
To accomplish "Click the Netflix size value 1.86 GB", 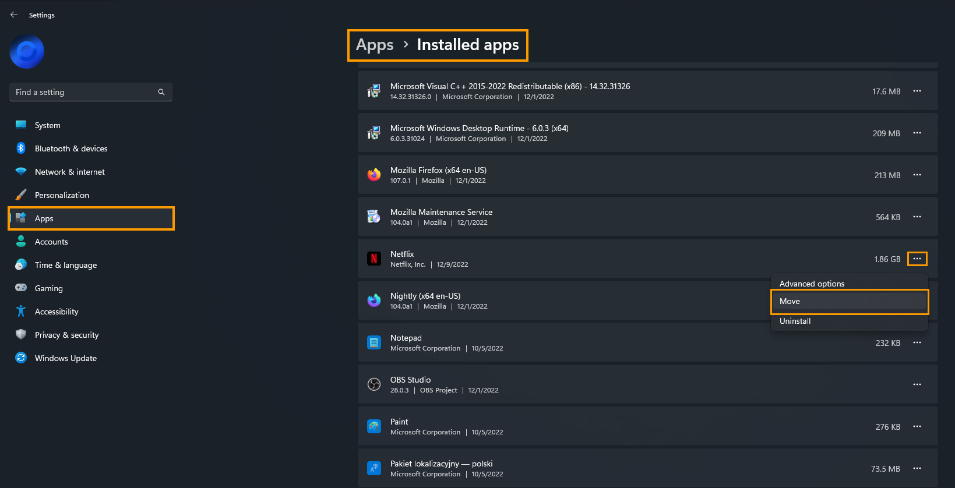I will pyautogui.click(x=887, y=259).
